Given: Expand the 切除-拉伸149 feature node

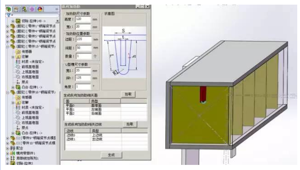Looking at the screenshot, I should point(13,21).
